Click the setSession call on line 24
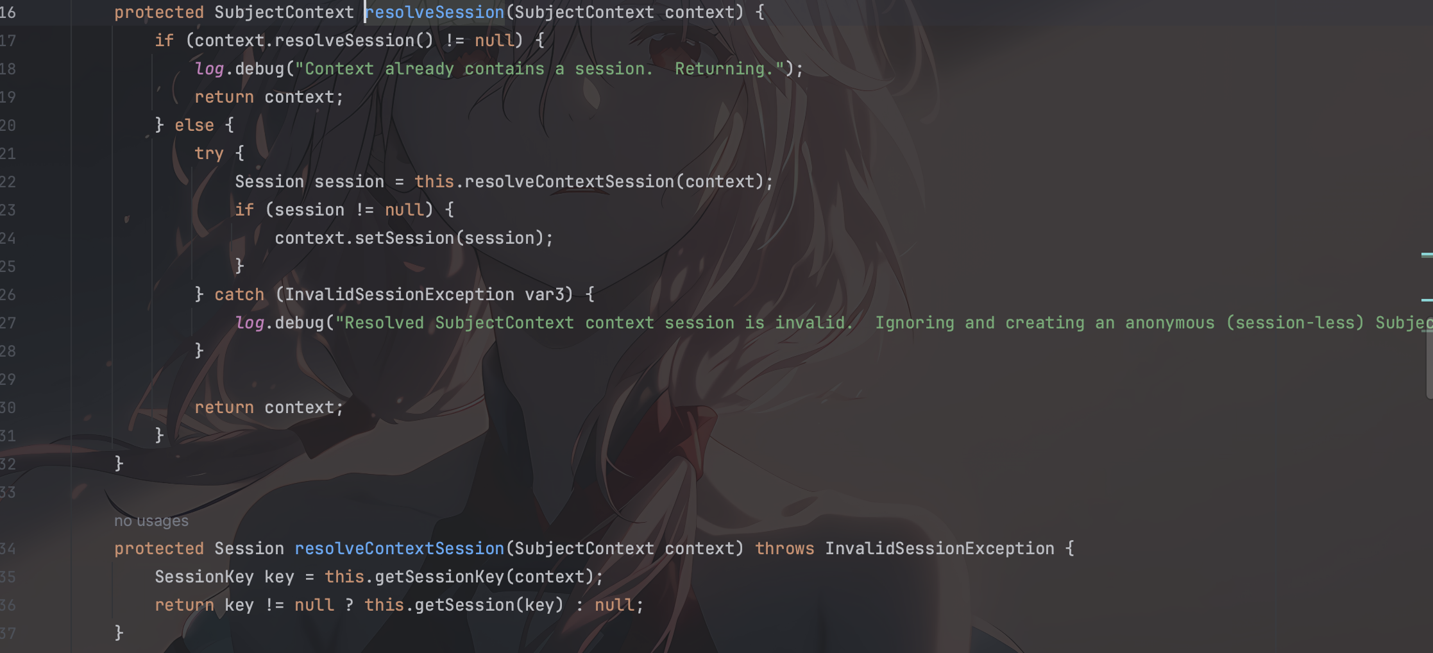This screenshot has height=653, width=1433. 404,238
